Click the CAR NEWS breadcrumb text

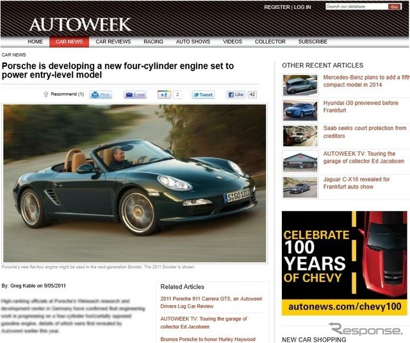14,54
